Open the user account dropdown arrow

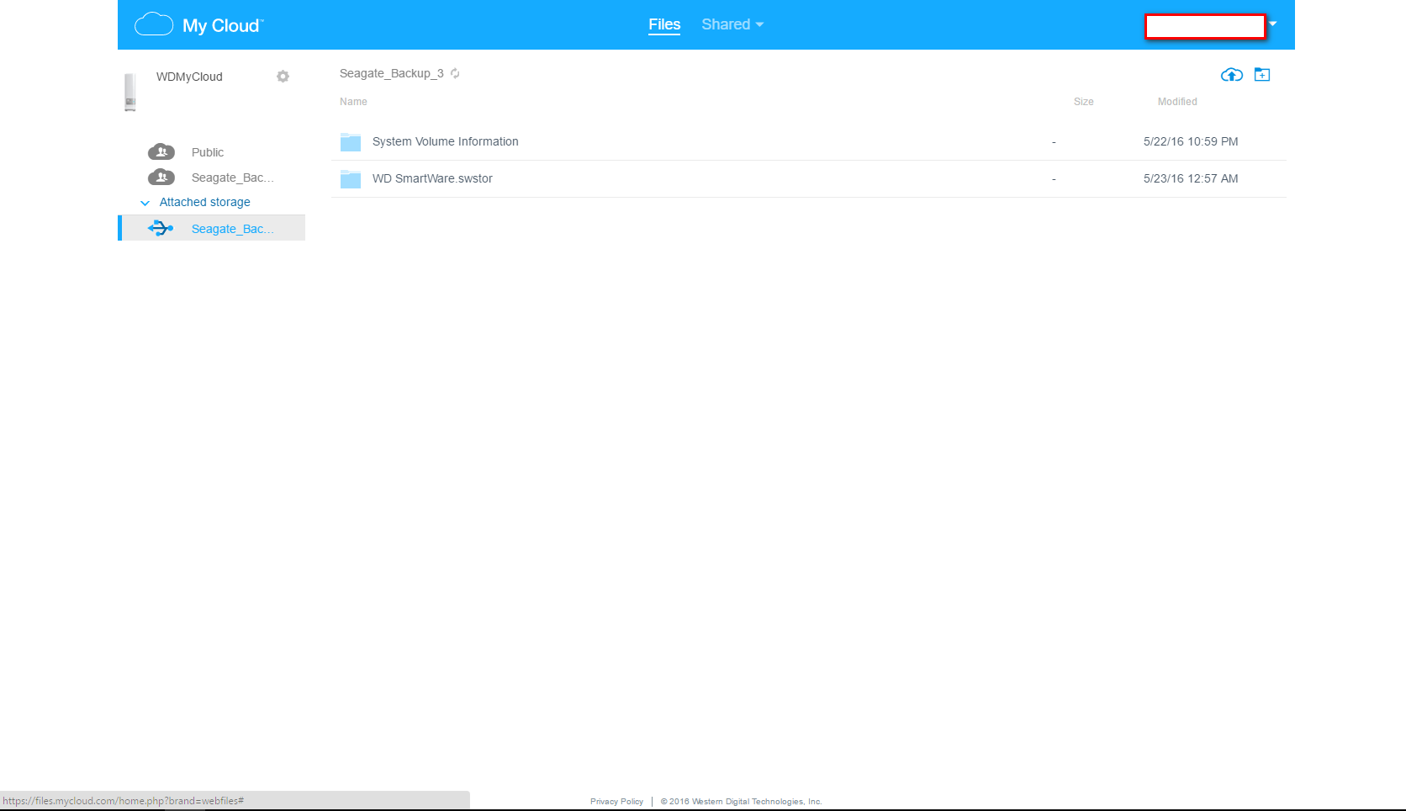[x=1273, y=24]
